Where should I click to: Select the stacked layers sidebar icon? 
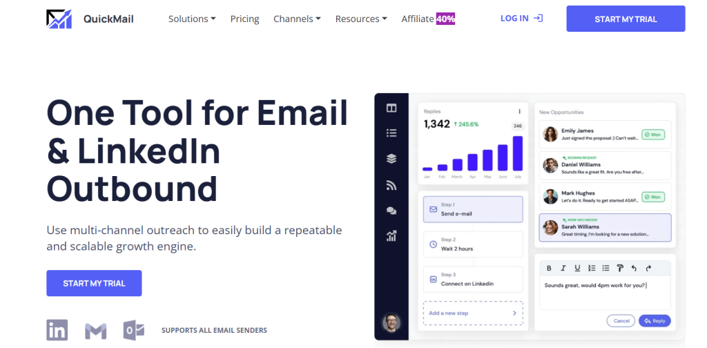point(391,159)
